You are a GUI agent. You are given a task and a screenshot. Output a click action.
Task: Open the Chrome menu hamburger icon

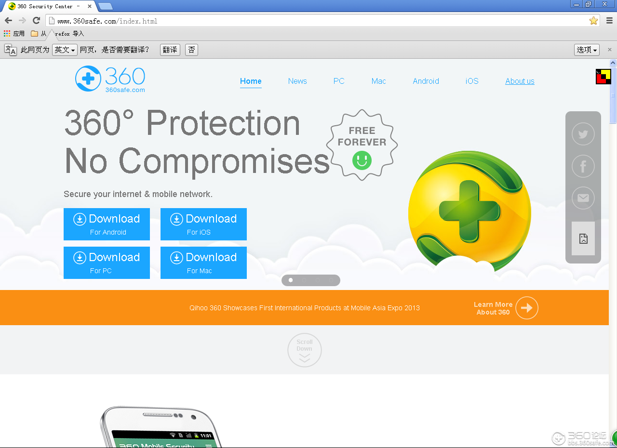click(x=609, y=21)
